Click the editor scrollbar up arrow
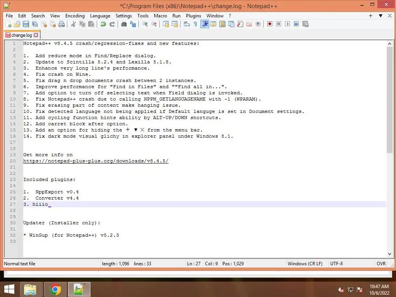The image size is (396, 297). [389, 44]
